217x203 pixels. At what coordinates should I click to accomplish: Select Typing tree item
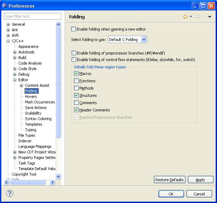tap(30, 130)
